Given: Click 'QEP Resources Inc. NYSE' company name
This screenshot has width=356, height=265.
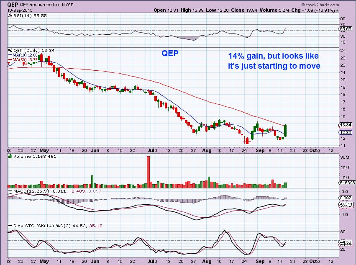Looking at the screenshot, I should [47, 5].
